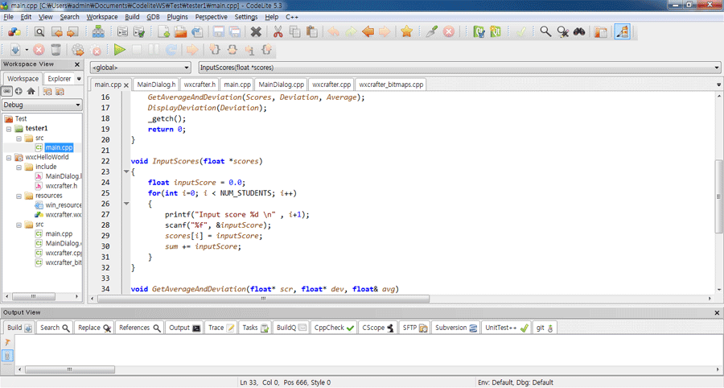Collapse the resources folder node
Image resolution: width=724 pixels, height=388 pixels.
point(19,196)
